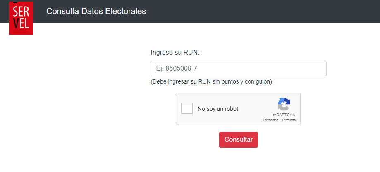
Task: Click the red SERVEL logo
Action: click(x=21, y=17)
